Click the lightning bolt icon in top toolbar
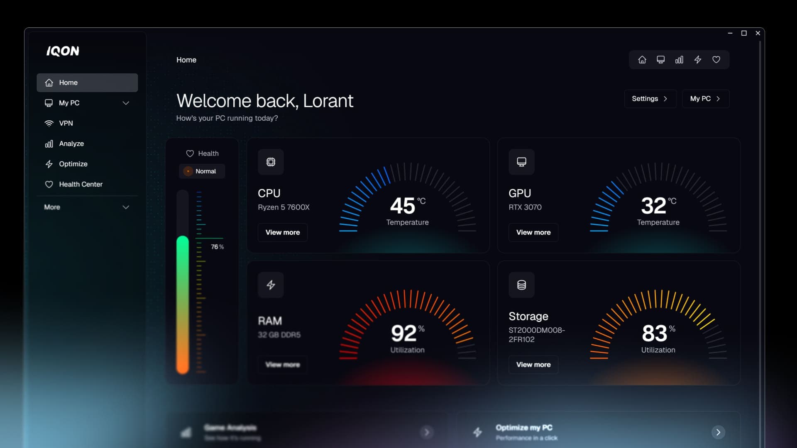This screenshot has height=448, width=797. coord(698,60)
